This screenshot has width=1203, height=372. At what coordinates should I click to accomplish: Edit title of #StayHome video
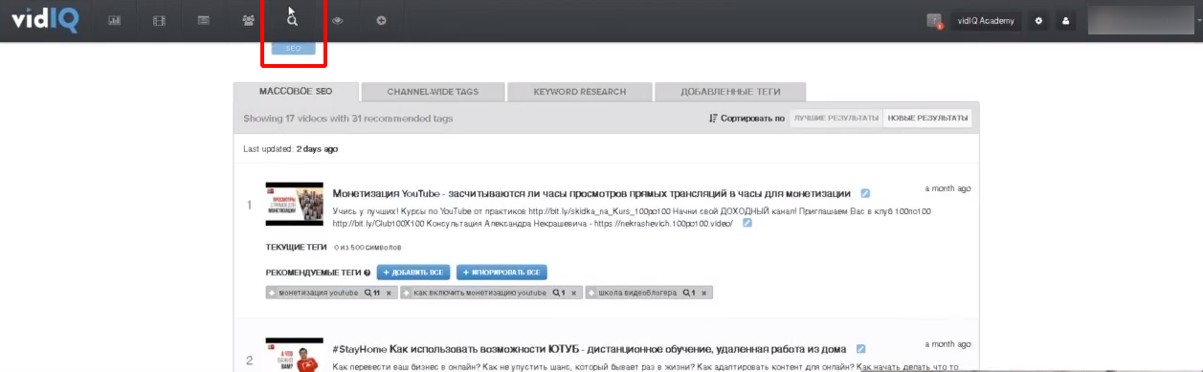point(861,349)
